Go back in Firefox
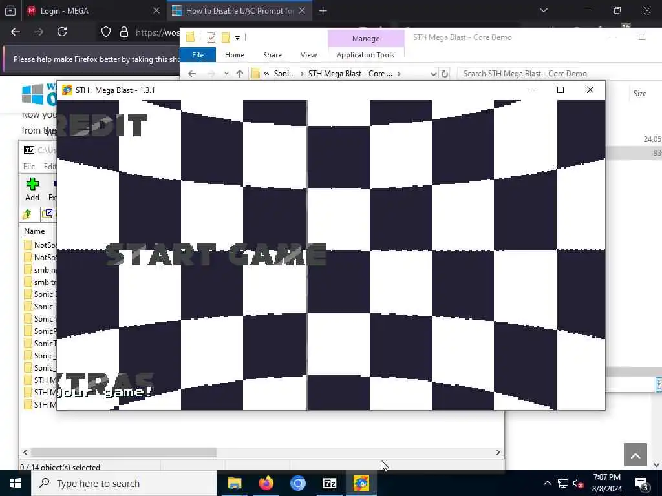 coord(16,32)
